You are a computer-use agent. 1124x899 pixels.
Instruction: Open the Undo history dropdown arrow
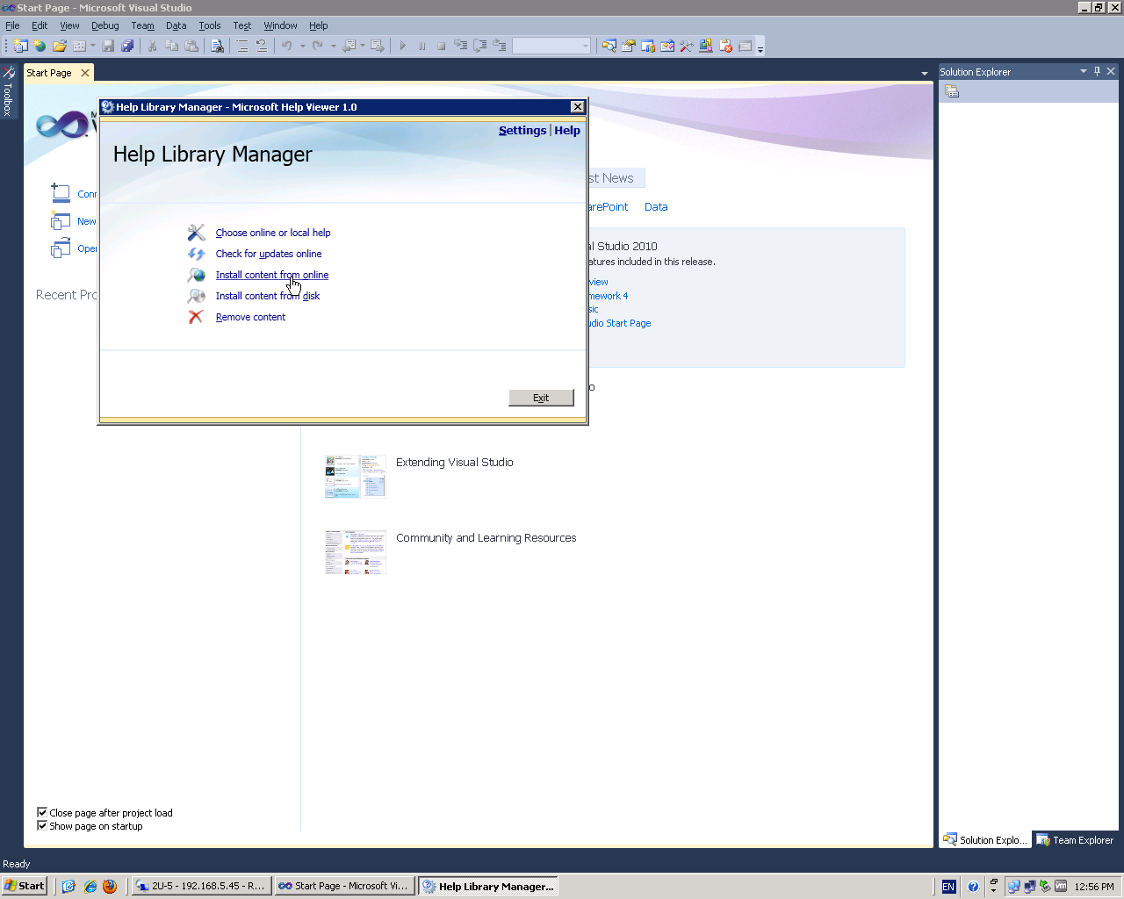302,46
